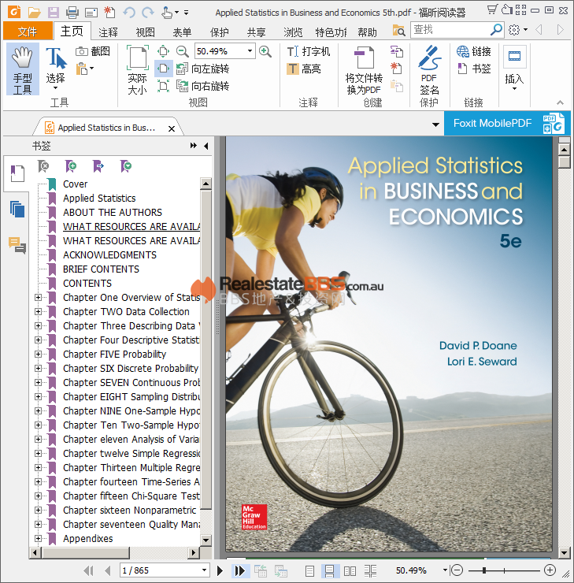574x583 pixels.
Task: Select the Hand tool (手型工具)
Action: [x=23, y=69]
